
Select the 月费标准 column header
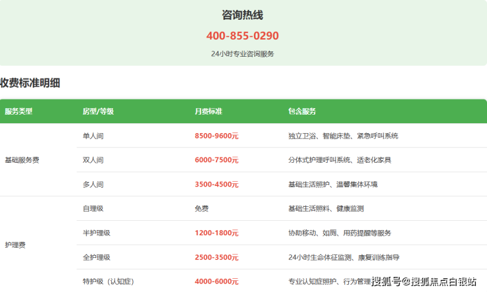coord(208,111)
